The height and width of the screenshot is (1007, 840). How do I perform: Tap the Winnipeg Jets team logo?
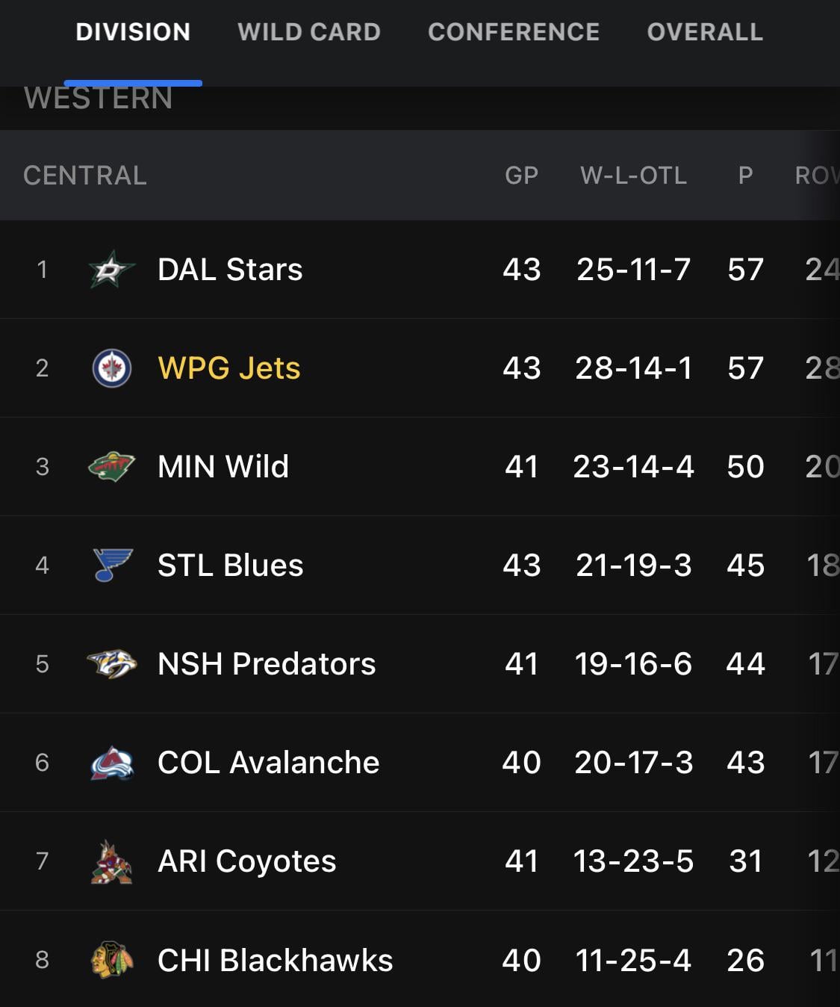tap(111, 368)
